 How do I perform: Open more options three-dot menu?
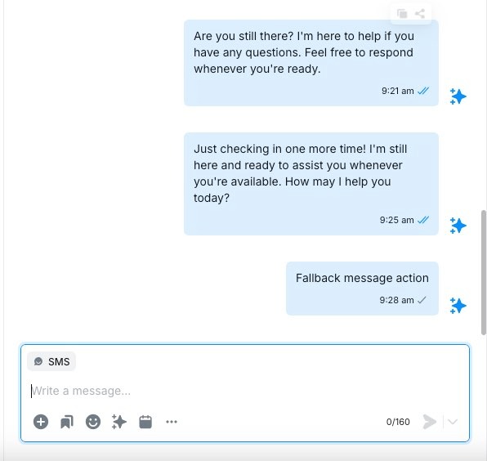tap(172, 422)
